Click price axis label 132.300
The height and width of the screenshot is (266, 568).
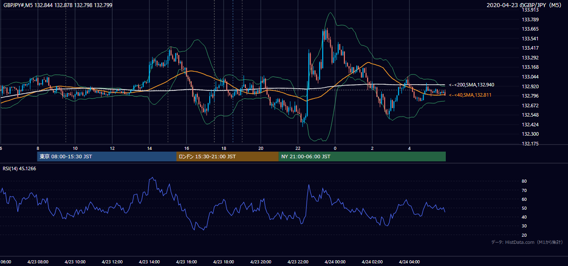point(530,134)
